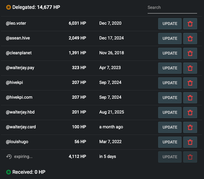Delete the @leo.voter delegation via trash icon

[190, 24]
